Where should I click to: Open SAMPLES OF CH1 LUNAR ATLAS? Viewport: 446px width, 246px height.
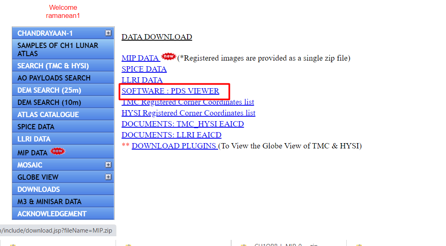click(63, 50)
